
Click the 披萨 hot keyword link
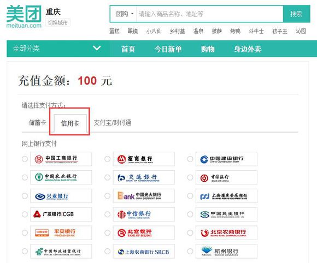pos(217,31)
